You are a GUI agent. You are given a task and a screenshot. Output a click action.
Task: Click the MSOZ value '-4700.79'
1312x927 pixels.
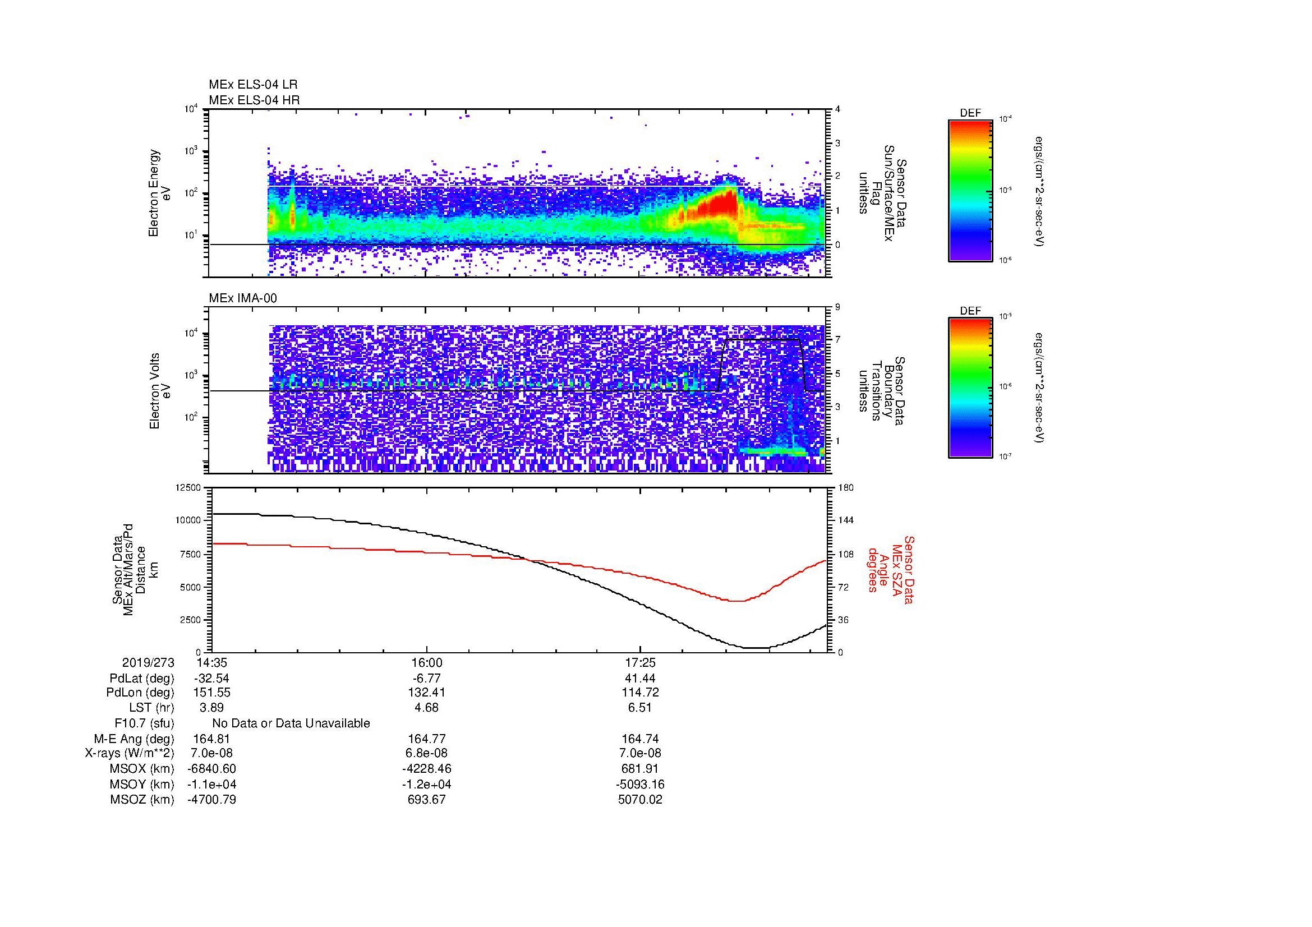click(211, 800)
